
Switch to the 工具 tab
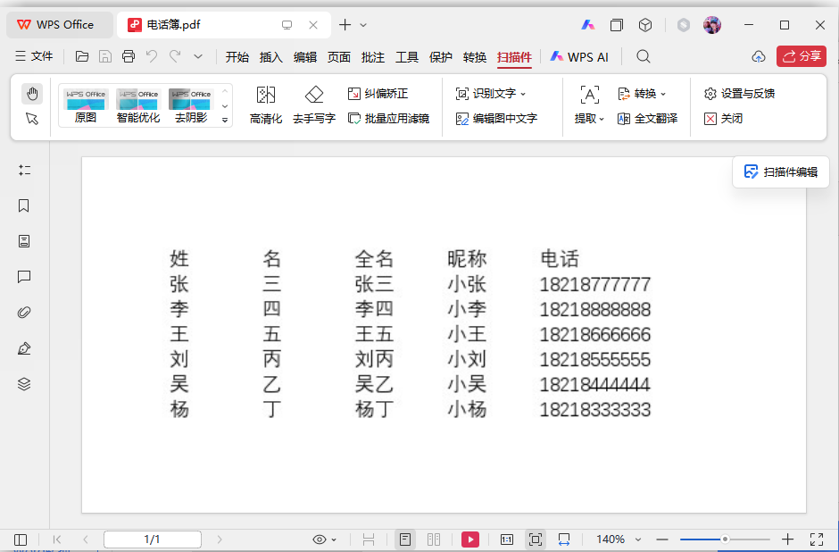407,57
